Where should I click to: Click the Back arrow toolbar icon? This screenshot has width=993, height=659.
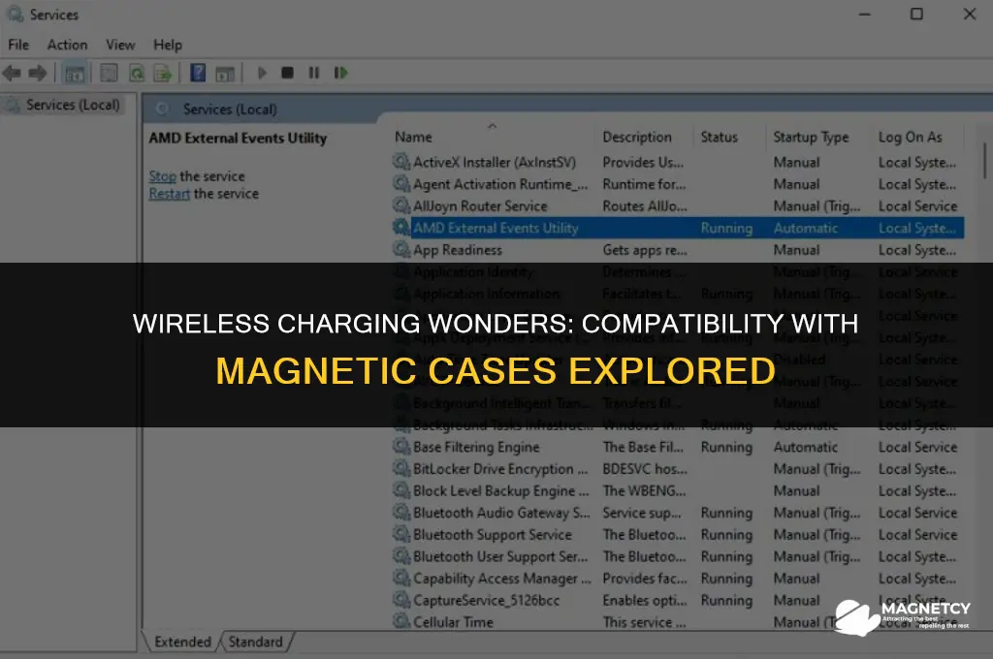pos(12,74)
